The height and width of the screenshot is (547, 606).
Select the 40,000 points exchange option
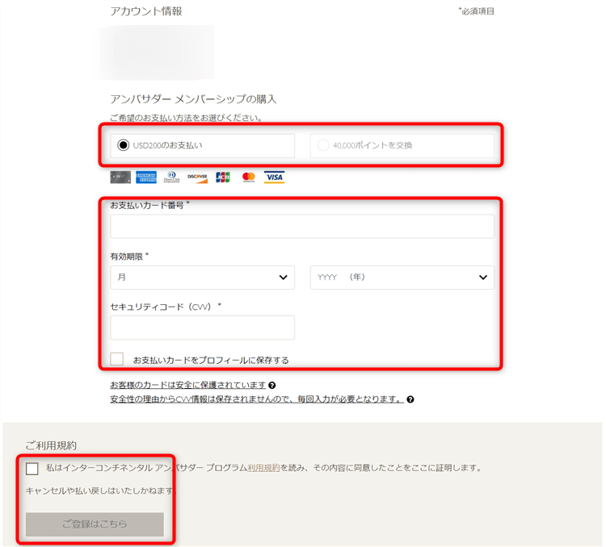(x=323, y=145)
